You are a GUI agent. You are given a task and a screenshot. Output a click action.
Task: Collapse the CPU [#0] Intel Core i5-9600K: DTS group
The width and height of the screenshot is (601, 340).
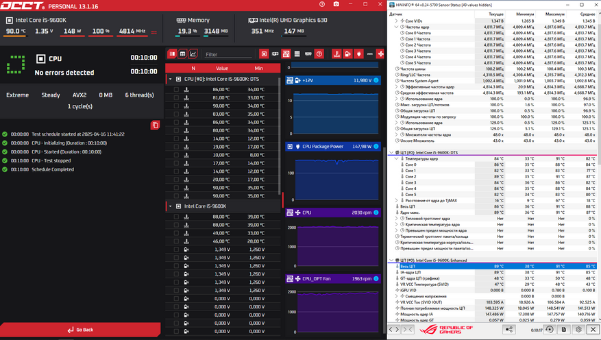point(170,80)
